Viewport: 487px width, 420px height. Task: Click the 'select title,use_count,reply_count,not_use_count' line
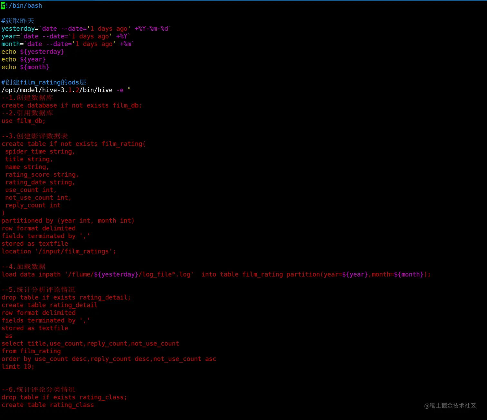[90, 344]
